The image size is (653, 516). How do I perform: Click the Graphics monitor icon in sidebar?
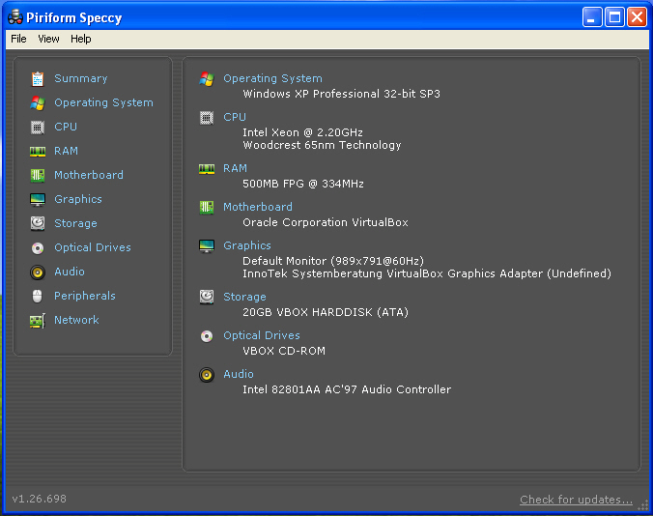[38, 199]
